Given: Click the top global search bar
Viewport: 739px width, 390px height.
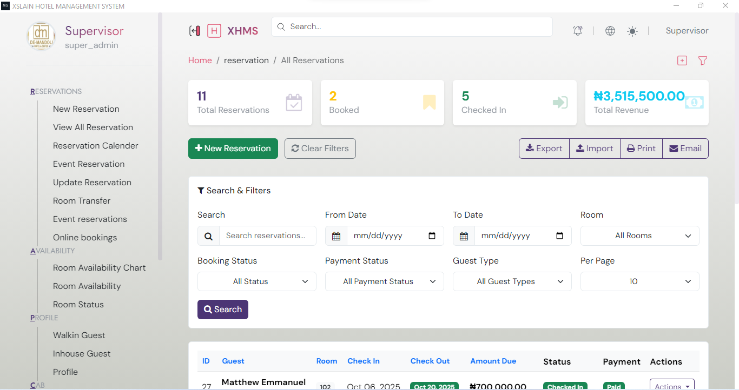Looking at the screenshot, I should click(x=411, y=26).
